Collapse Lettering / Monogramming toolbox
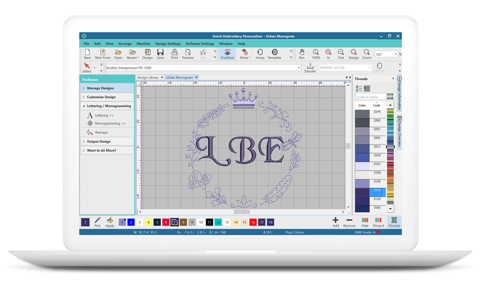The image size is (482, 284). [107, 106]
